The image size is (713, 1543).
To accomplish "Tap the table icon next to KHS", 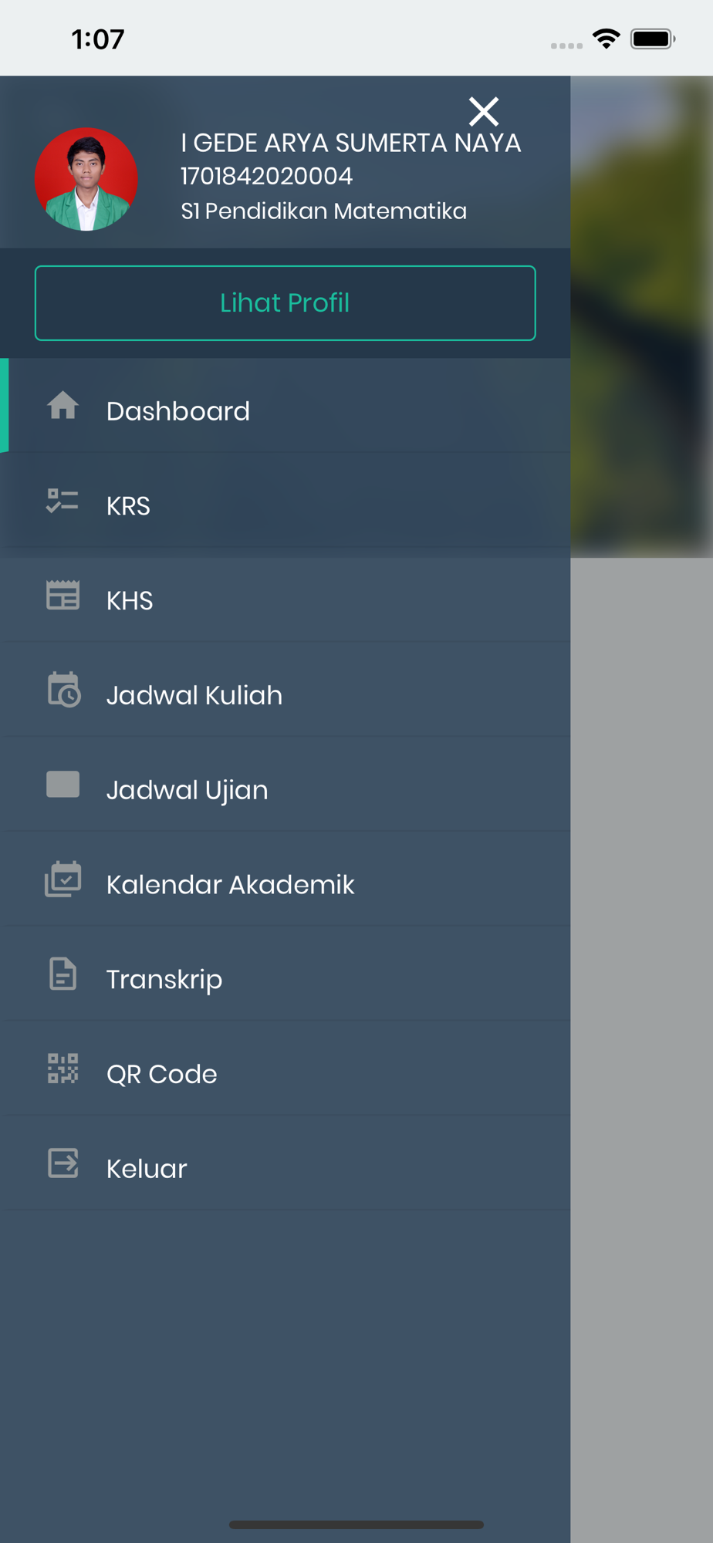I will 63,596.
